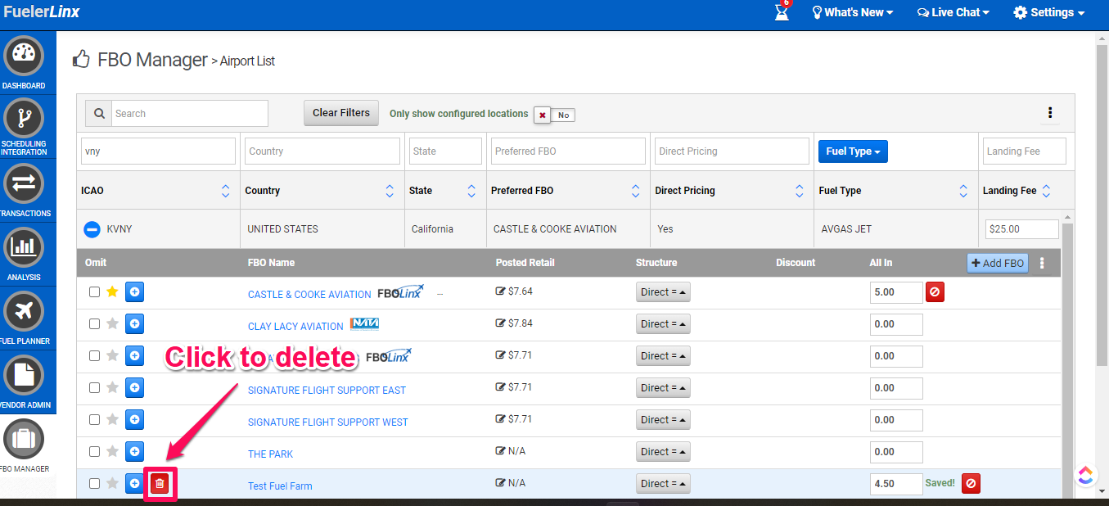This screenshot has height=506, width=1109.
Task: Open Structure dropdown for Test Fuel Farm
Action: coord(663,484)
